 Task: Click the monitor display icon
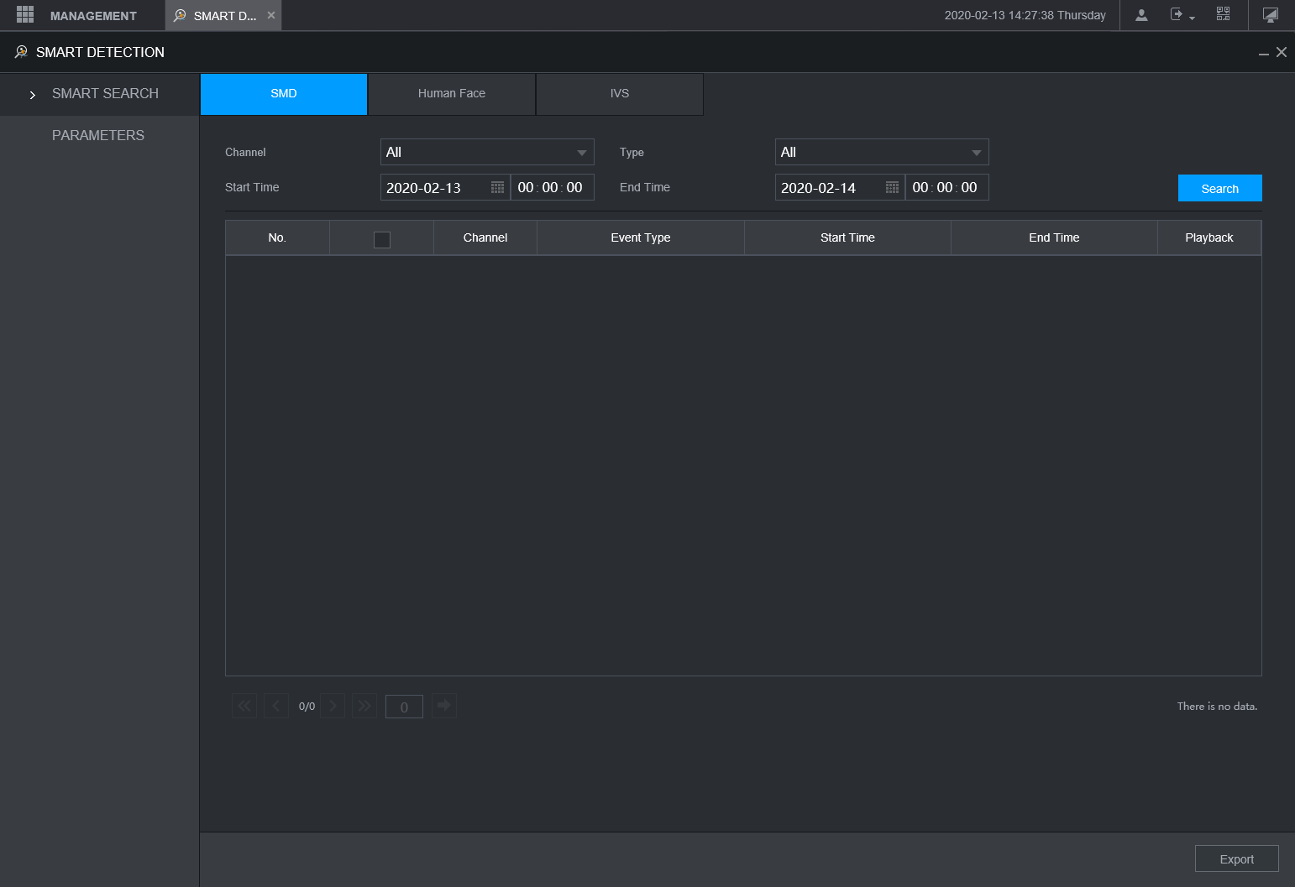point(1270,15)
